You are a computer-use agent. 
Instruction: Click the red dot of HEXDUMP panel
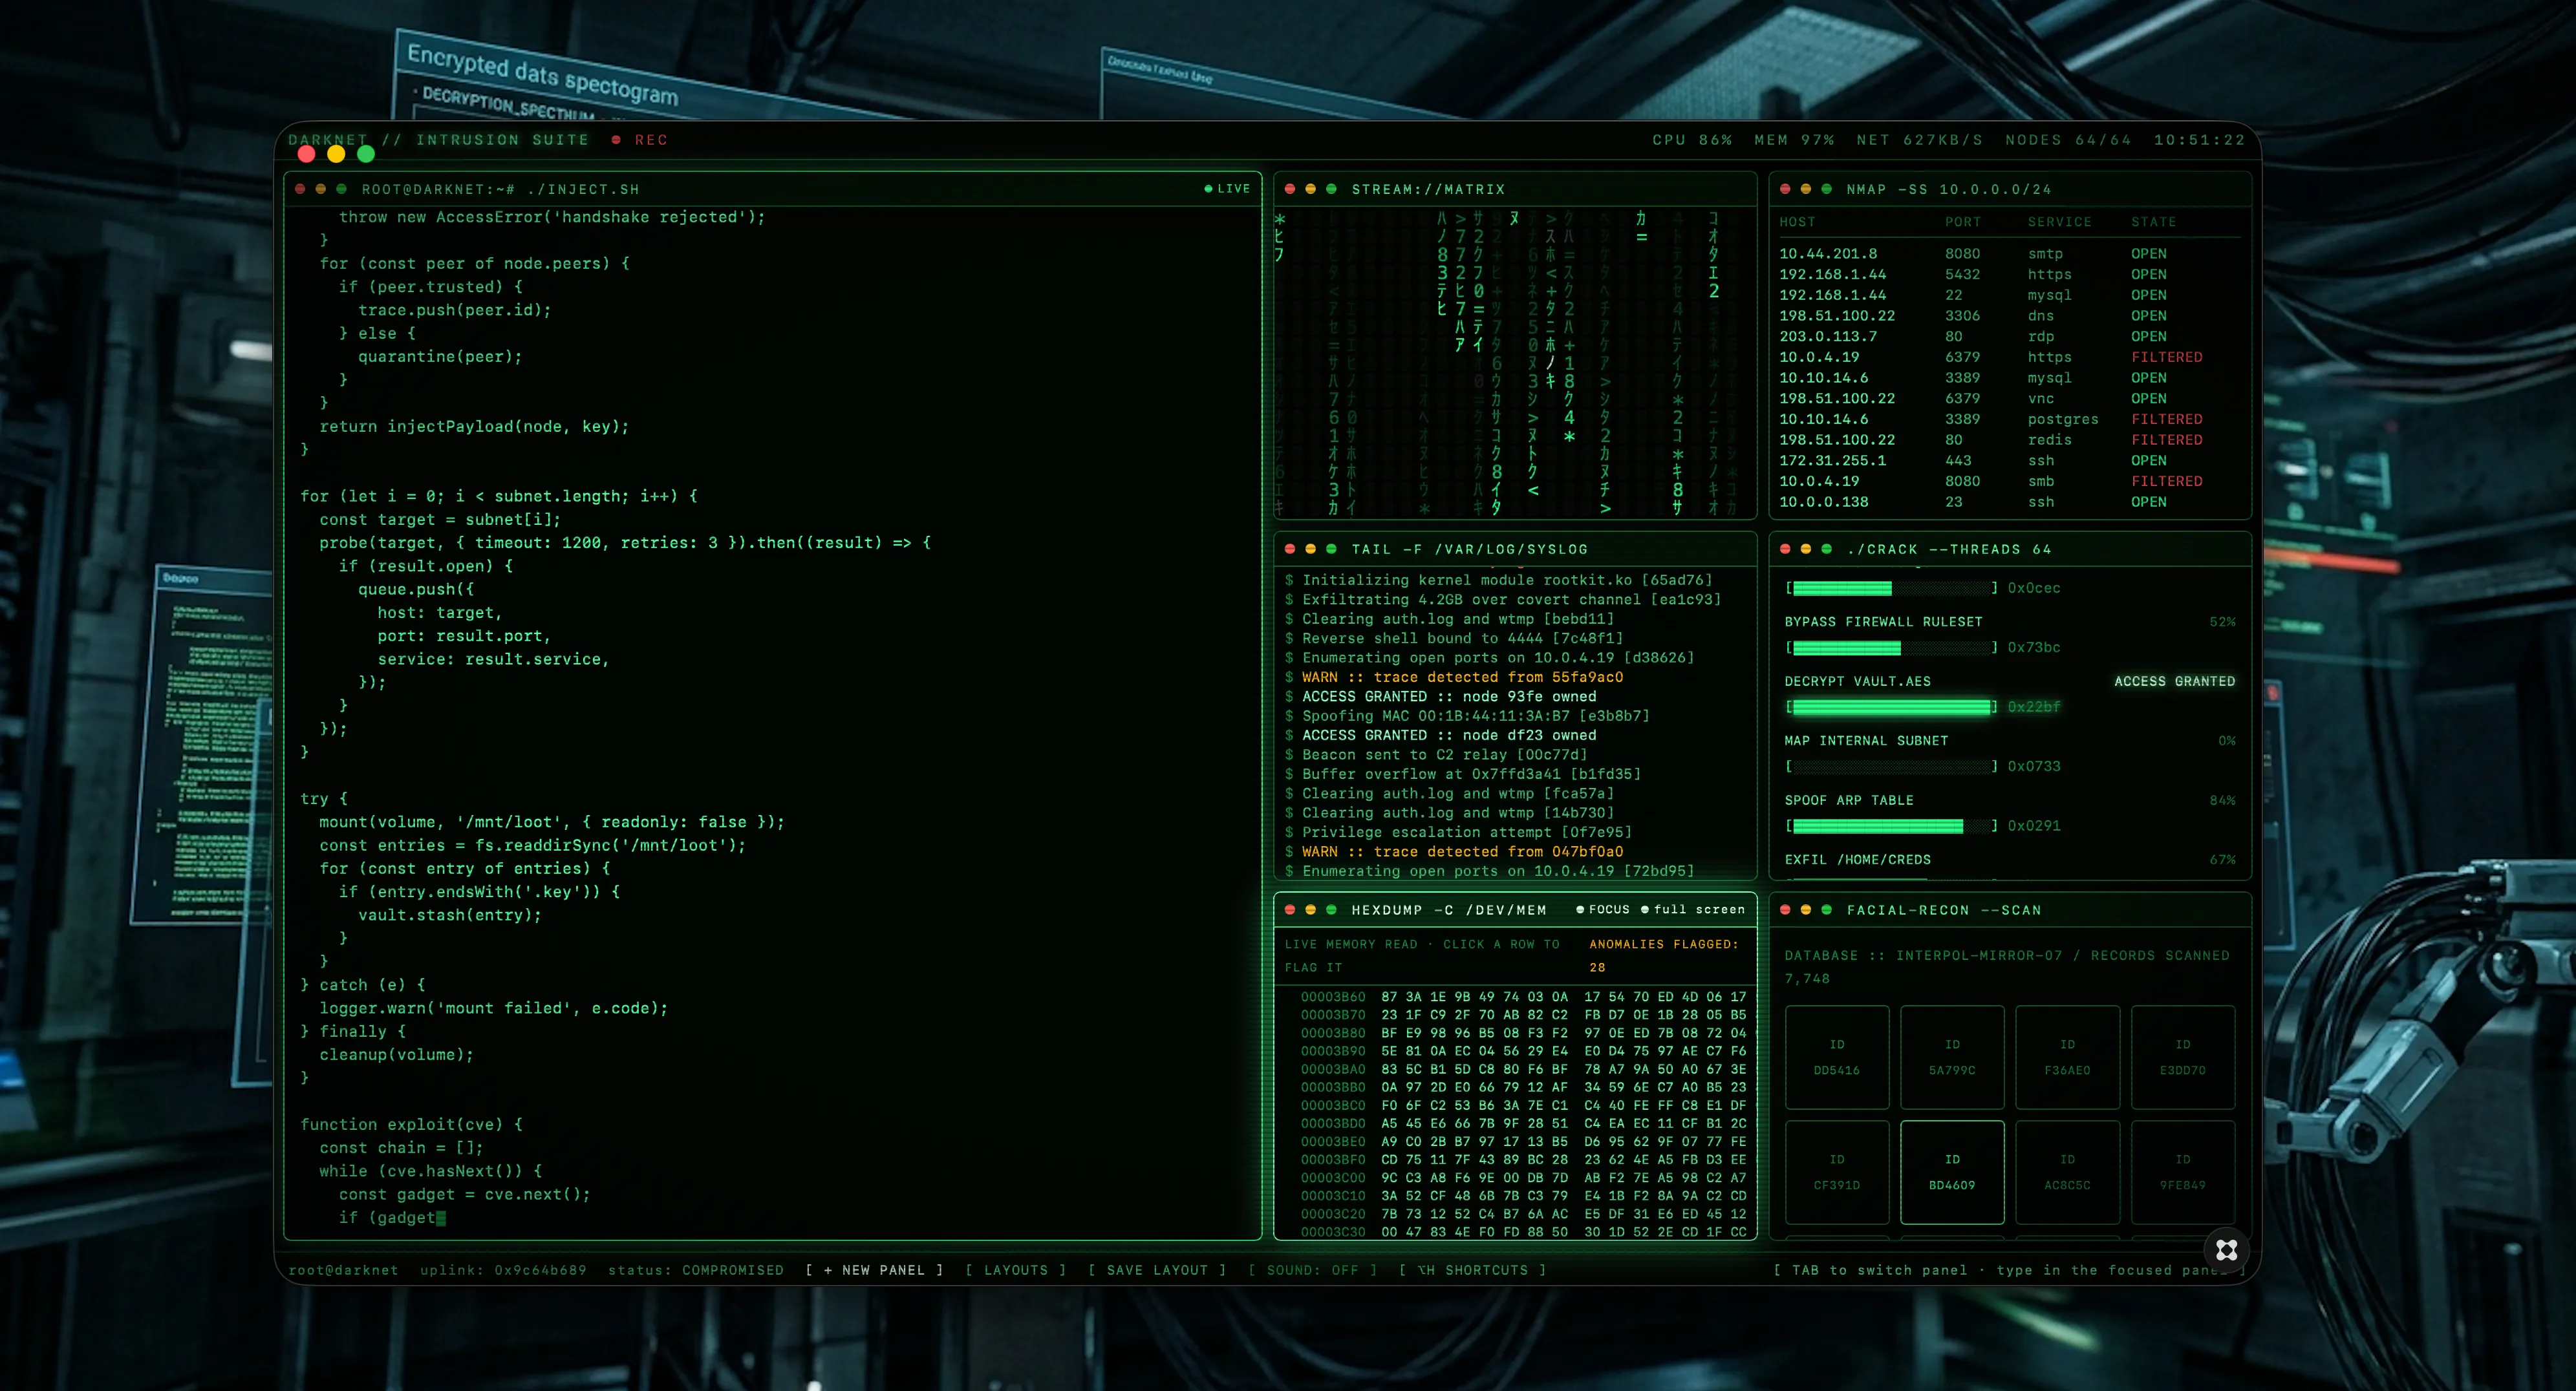coord(1290,910)
